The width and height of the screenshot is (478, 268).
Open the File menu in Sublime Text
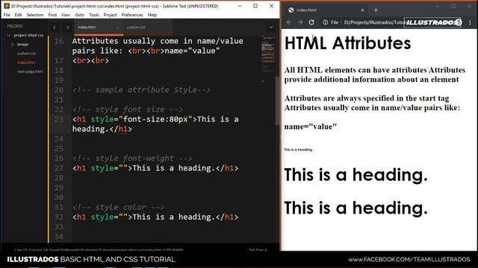(7, 15)
